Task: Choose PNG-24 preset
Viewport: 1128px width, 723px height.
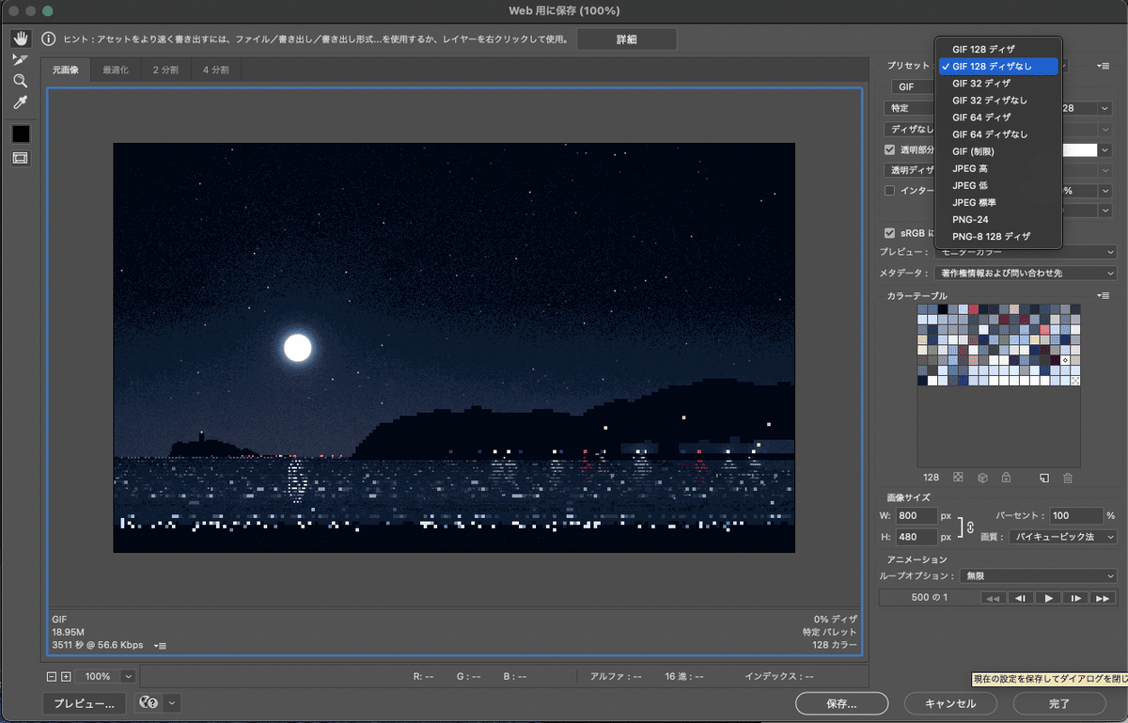Action: pyautogui.click(x=999, y=219)
